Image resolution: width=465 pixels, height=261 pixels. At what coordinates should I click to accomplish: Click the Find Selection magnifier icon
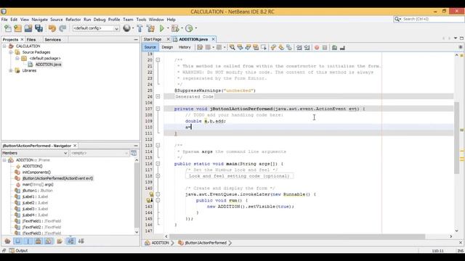(232, 47)
